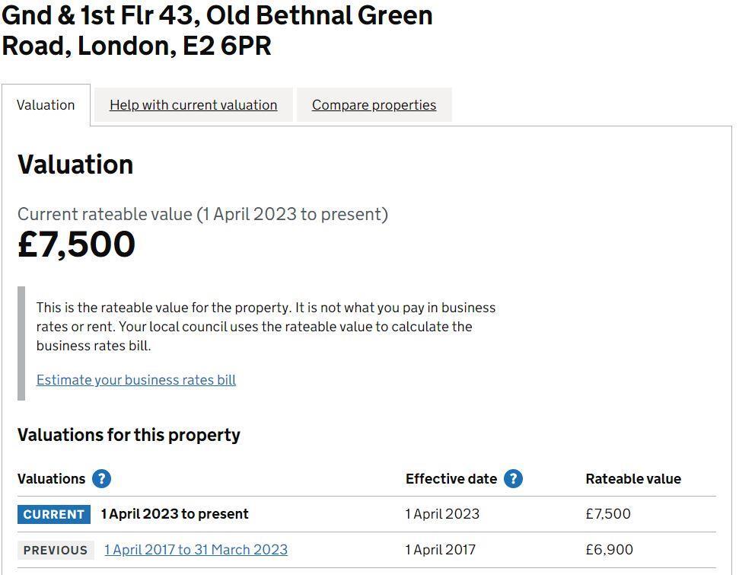
Task: Select the 1 April 2023 effective date entry
Action: point(441,514)
